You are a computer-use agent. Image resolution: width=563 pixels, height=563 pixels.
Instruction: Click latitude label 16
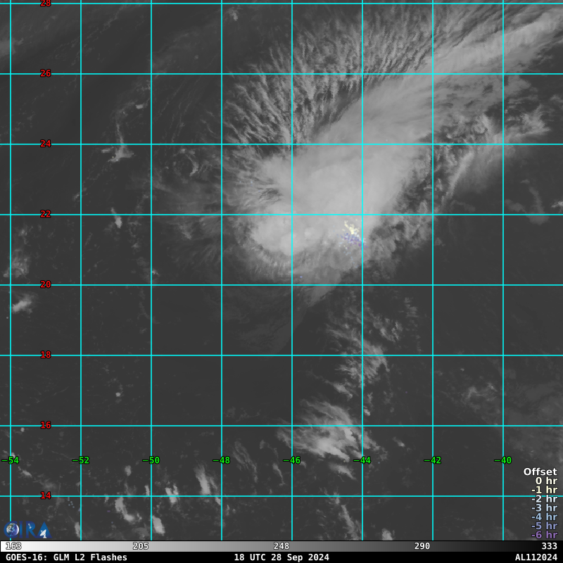coord(46,425)
